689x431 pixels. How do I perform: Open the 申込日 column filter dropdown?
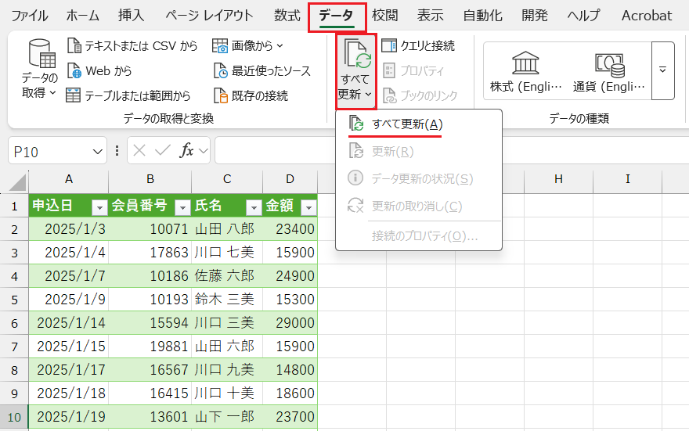[99, 207]
